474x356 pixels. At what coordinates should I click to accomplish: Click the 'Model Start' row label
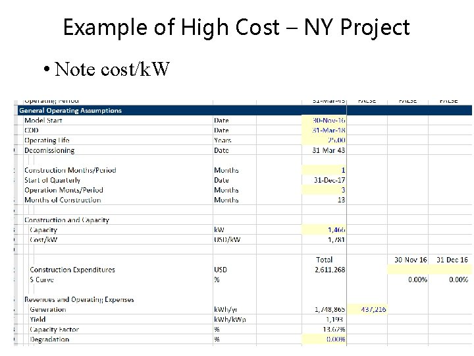pyautogui.click(x=43, y=121)
